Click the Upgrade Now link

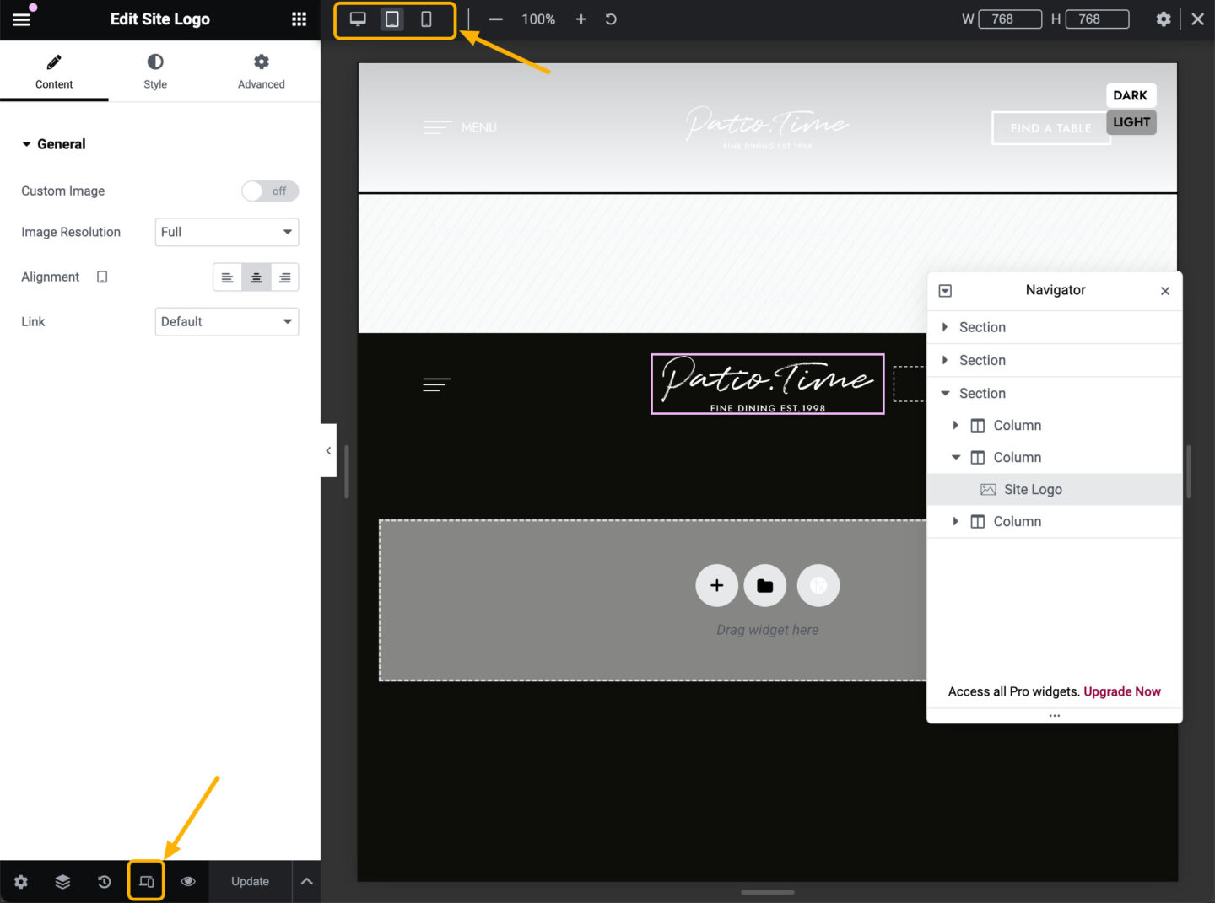pos(1122,691)
